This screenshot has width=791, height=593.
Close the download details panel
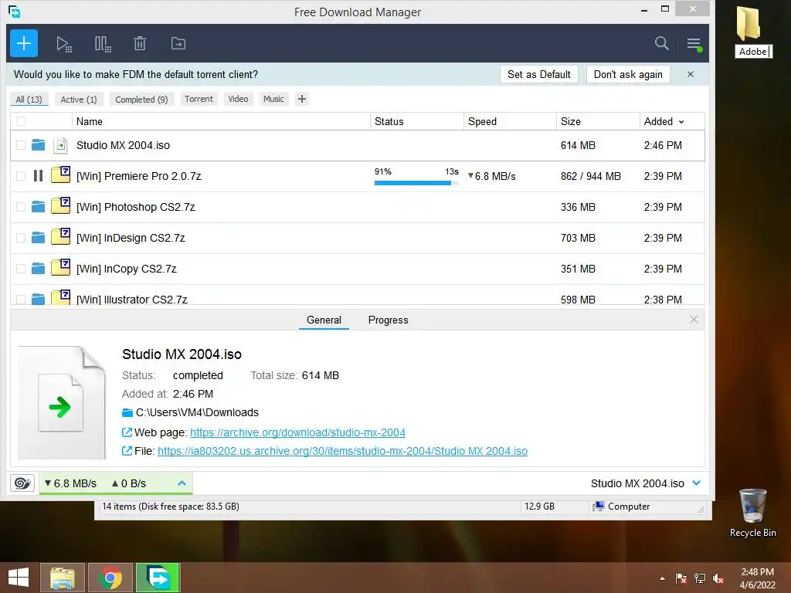point(694,320)
